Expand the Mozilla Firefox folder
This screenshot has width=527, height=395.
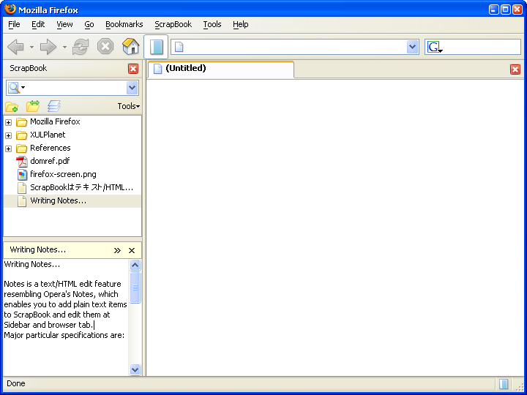(x=8, y=122)
